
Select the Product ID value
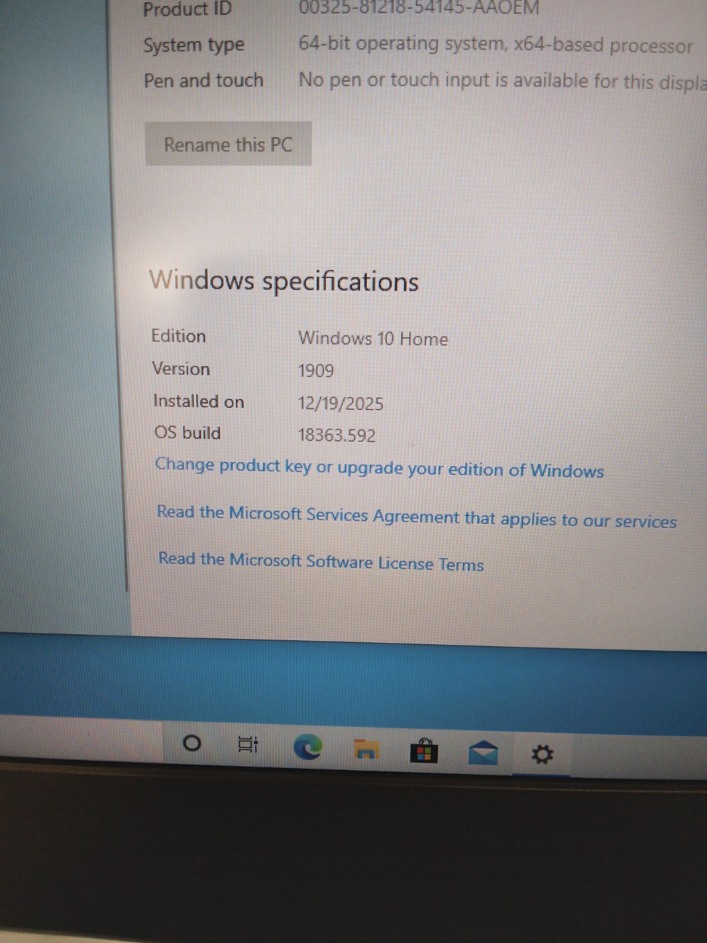[x=418, y=8]
